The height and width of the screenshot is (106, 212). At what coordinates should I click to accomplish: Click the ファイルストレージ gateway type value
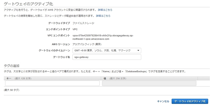click(83, 23)
